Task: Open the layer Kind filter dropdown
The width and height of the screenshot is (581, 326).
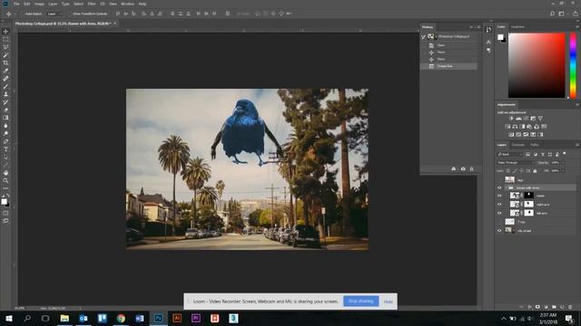Action: point(510,154)
